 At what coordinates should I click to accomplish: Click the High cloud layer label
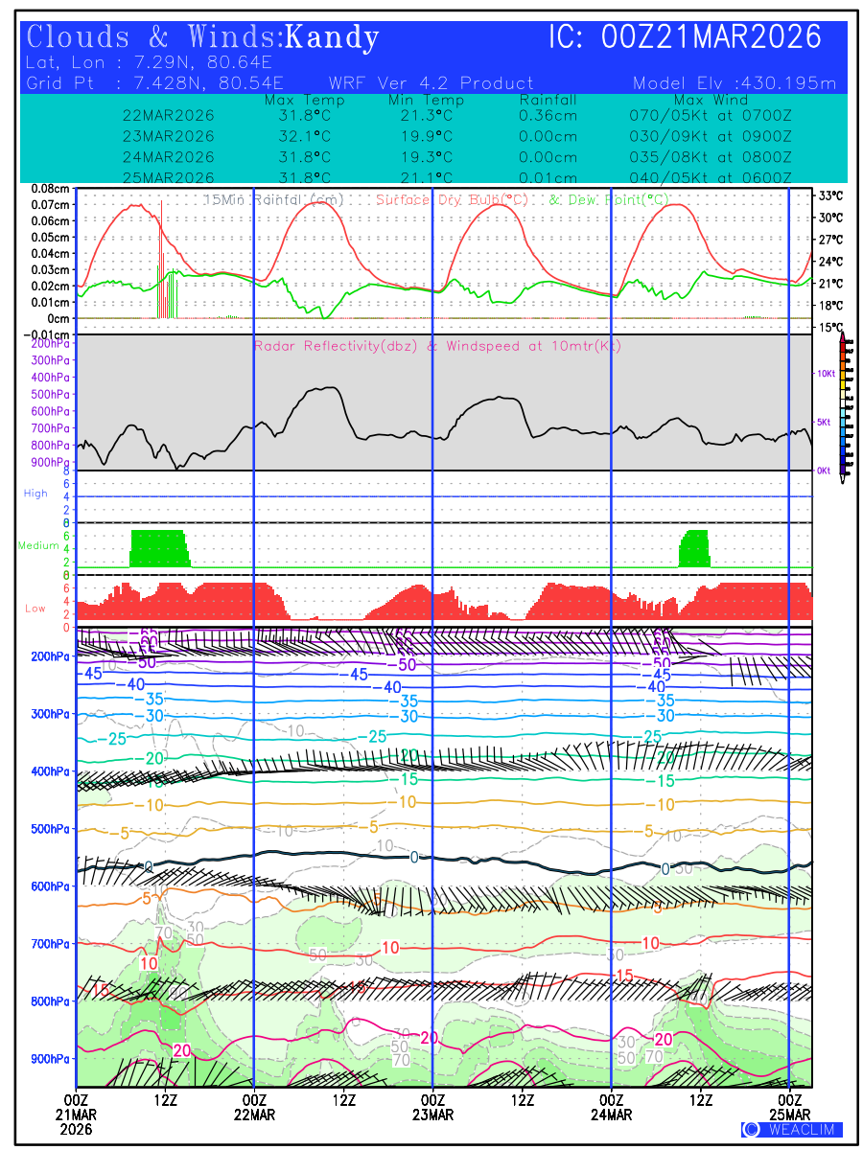coord(35,494)
